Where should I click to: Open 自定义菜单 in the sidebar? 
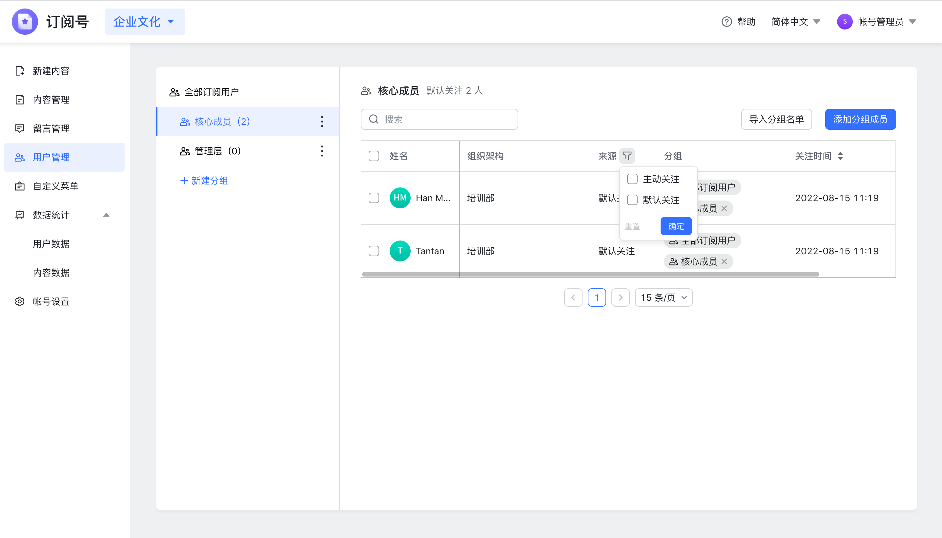[55, 186]
